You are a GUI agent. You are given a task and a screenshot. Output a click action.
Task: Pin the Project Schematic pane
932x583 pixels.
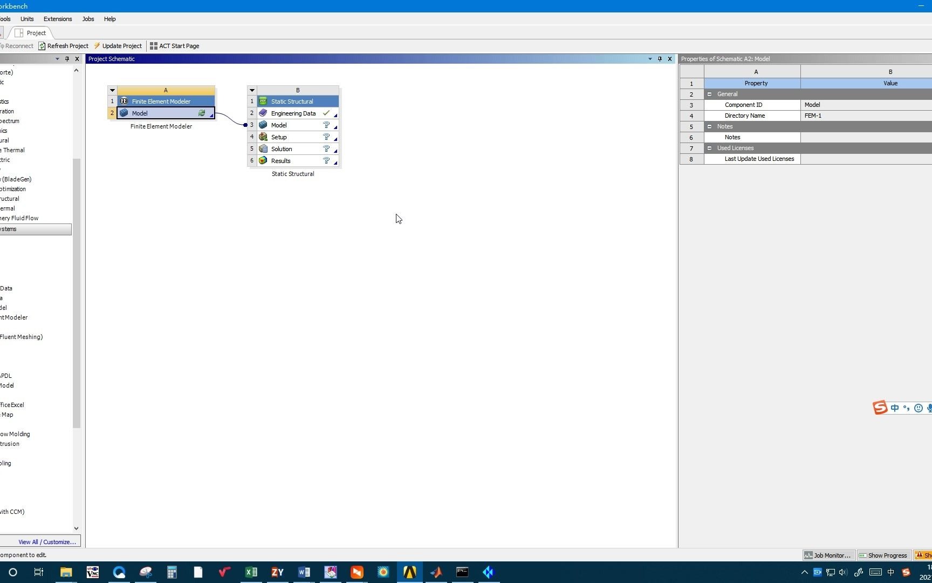pyautogui.click(x=660, y=59)
